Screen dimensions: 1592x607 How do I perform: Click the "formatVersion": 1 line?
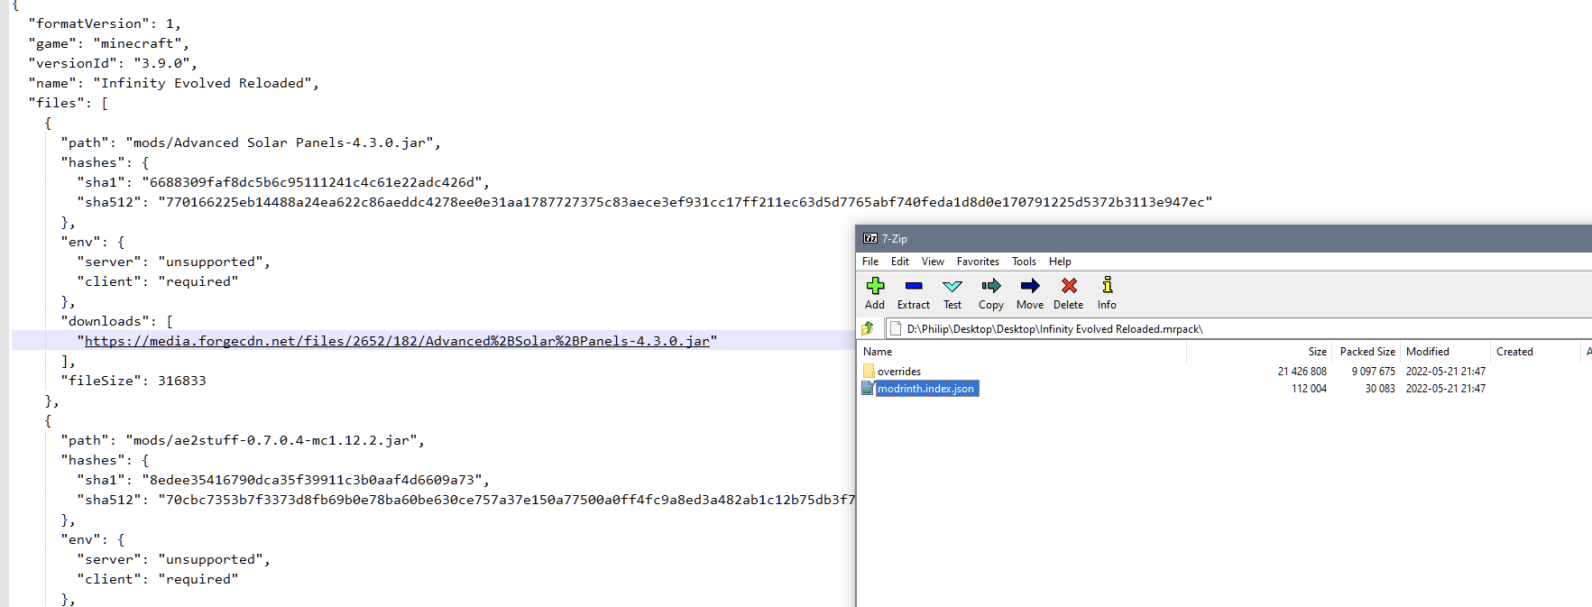[105, 23]
